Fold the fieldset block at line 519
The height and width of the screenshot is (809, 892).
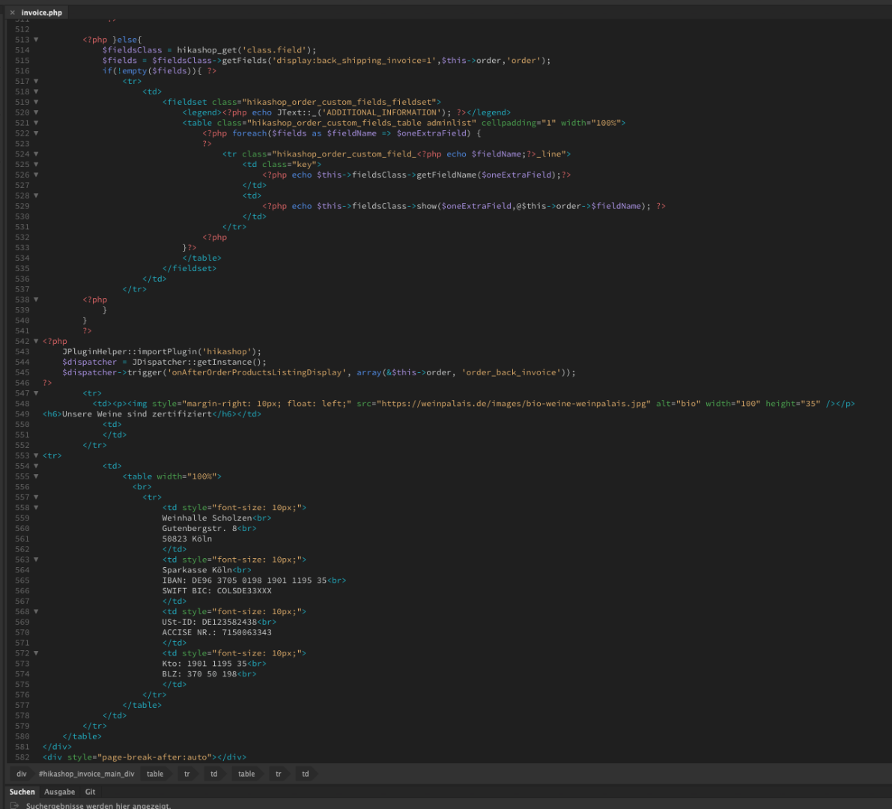tap(36, 102)
